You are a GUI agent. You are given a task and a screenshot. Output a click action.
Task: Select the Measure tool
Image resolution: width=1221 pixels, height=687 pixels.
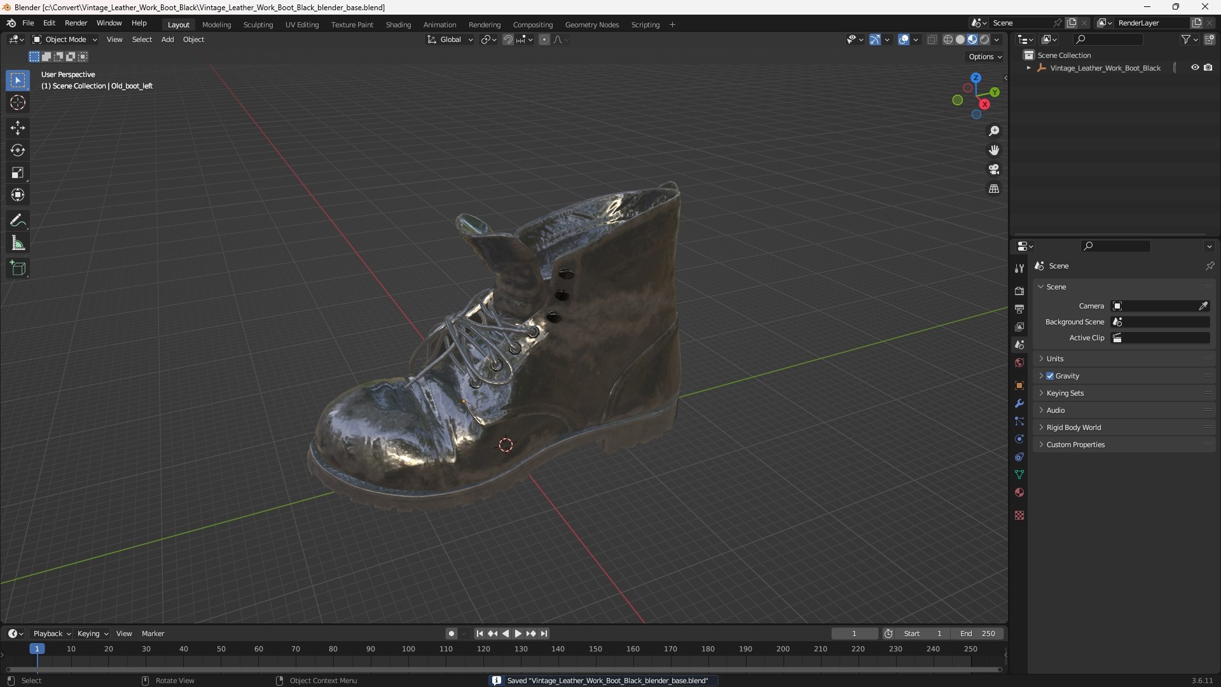coord(18,243)
